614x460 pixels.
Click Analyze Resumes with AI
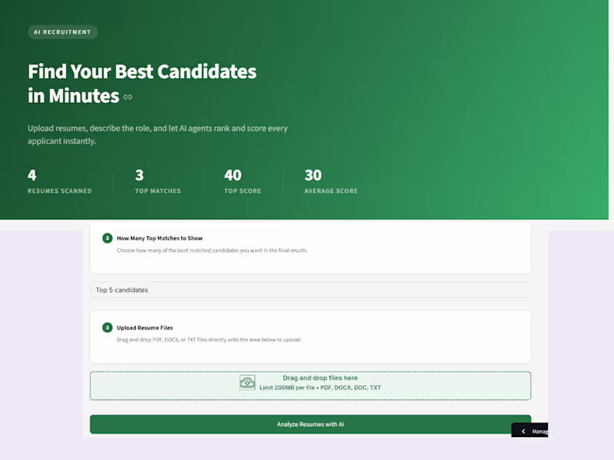click(310, 423)
